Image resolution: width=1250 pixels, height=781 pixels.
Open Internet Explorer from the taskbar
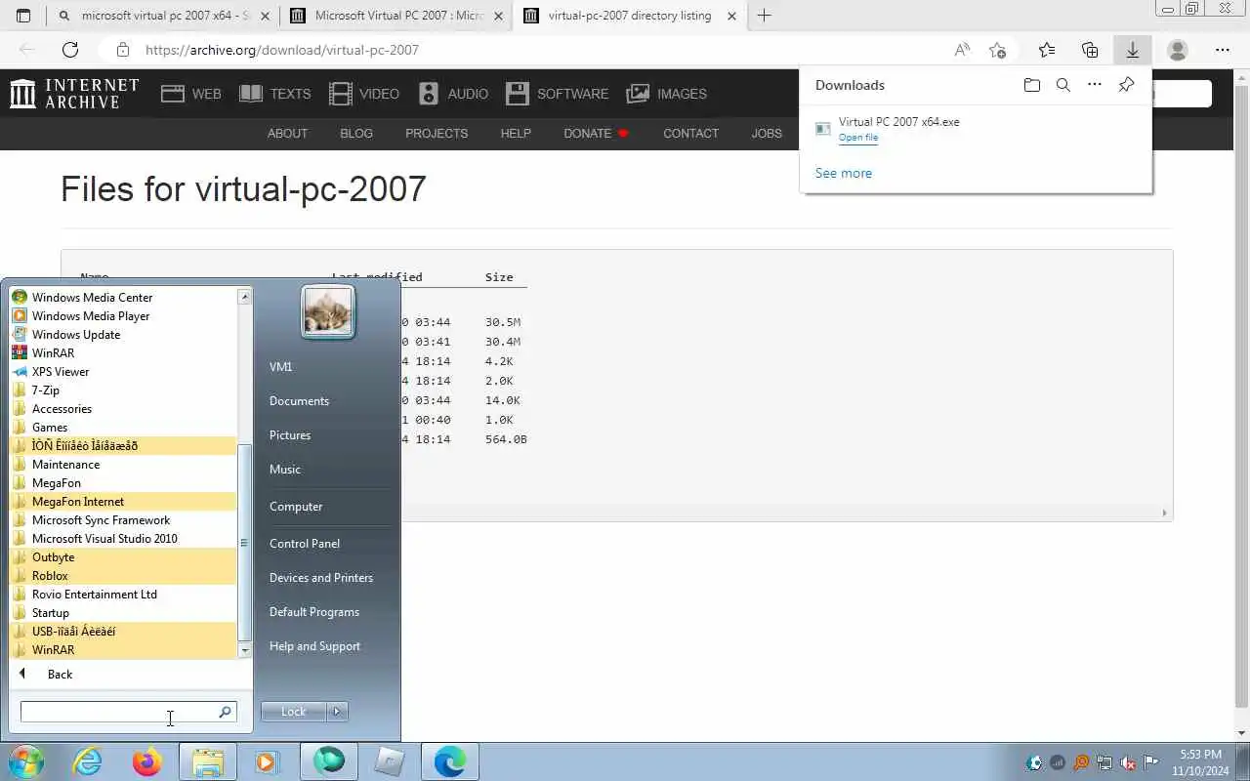(x=88, y=761)
